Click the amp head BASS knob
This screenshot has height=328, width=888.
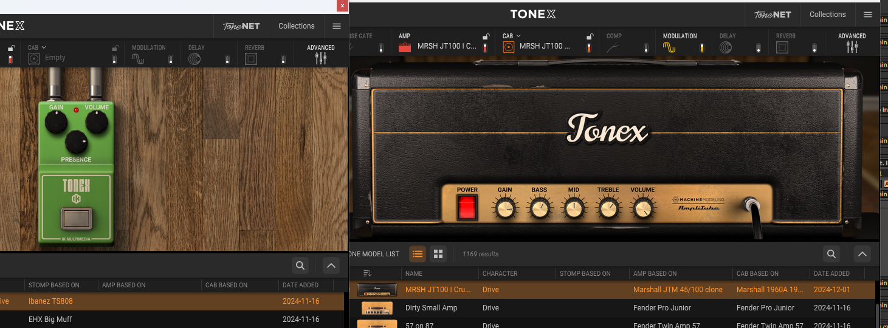539,209
